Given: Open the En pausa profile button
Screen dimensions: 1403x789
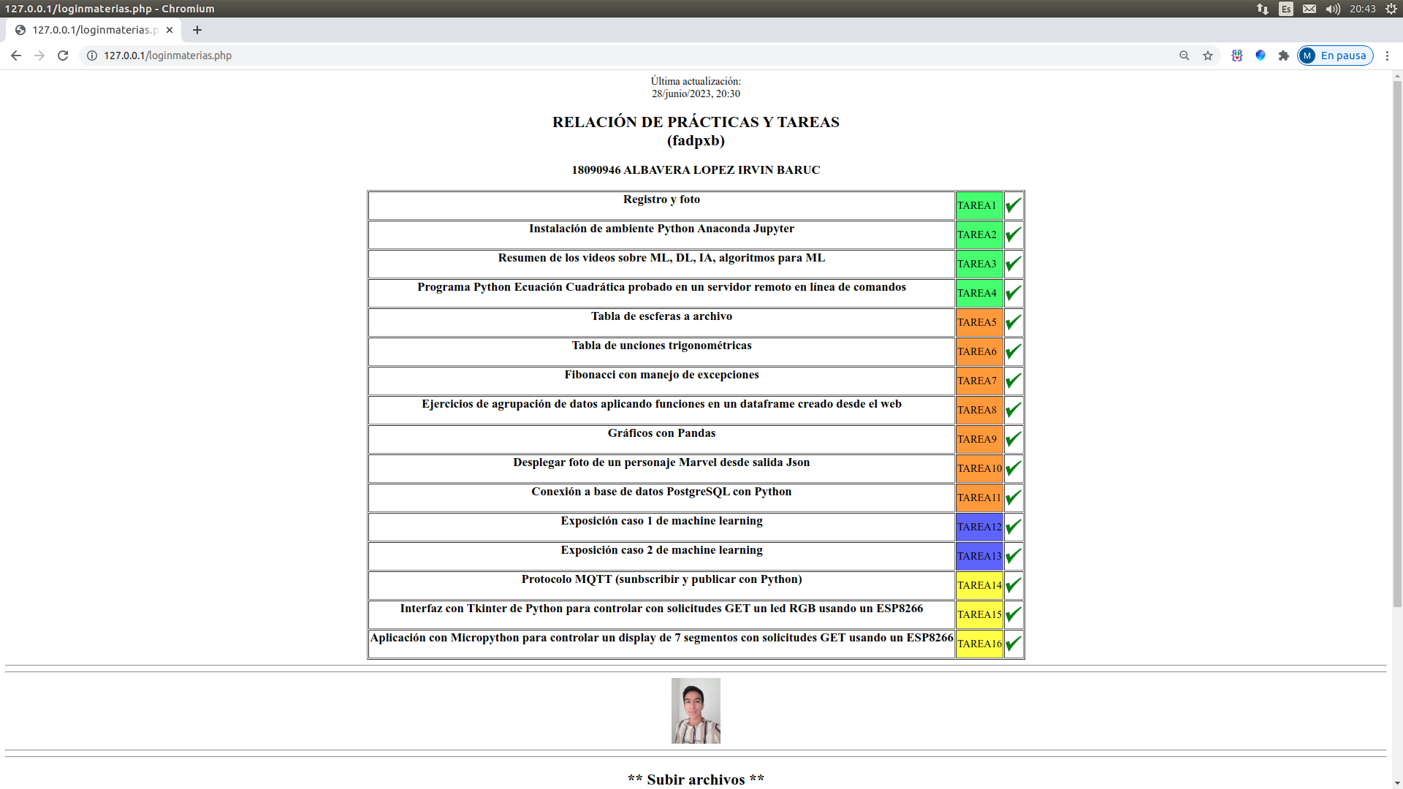Looking at the screenshot, I should pos(1335,56).
